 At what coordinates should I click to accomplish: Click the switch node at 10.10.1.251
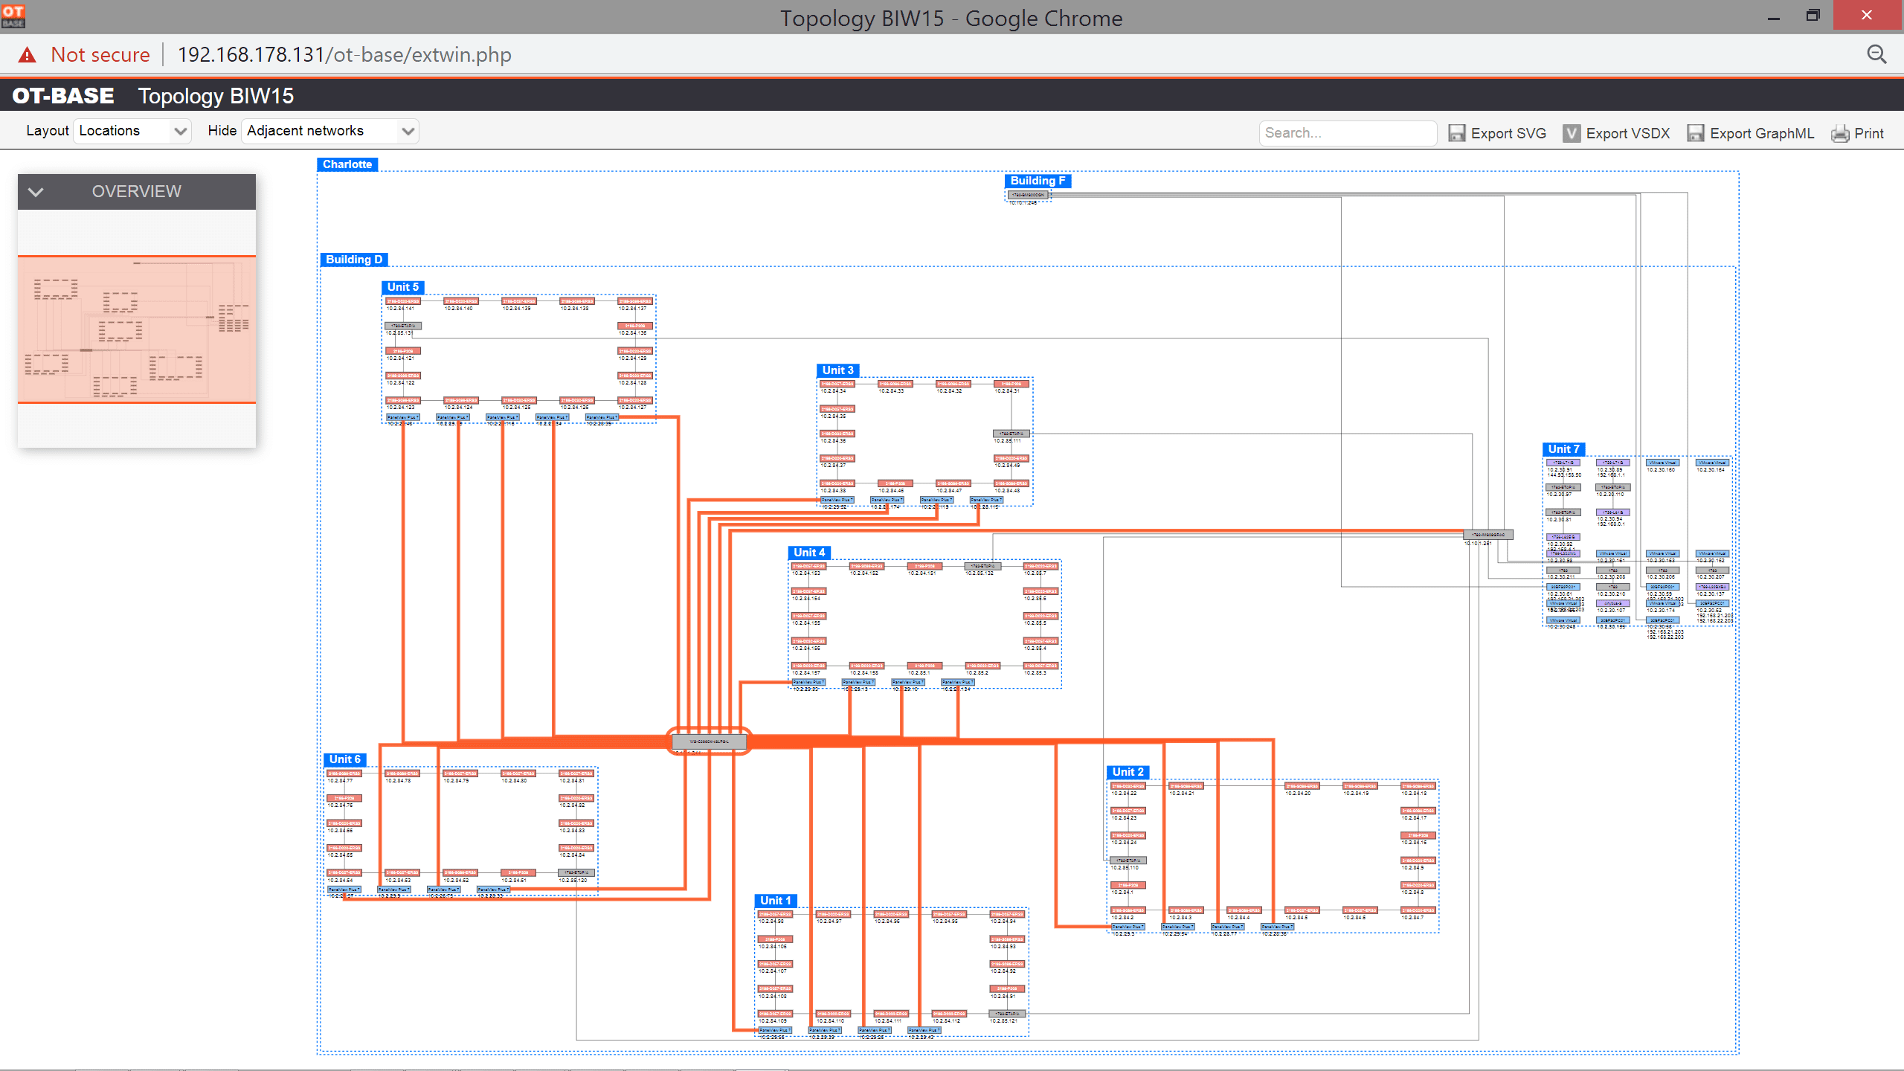(1488, 535)
